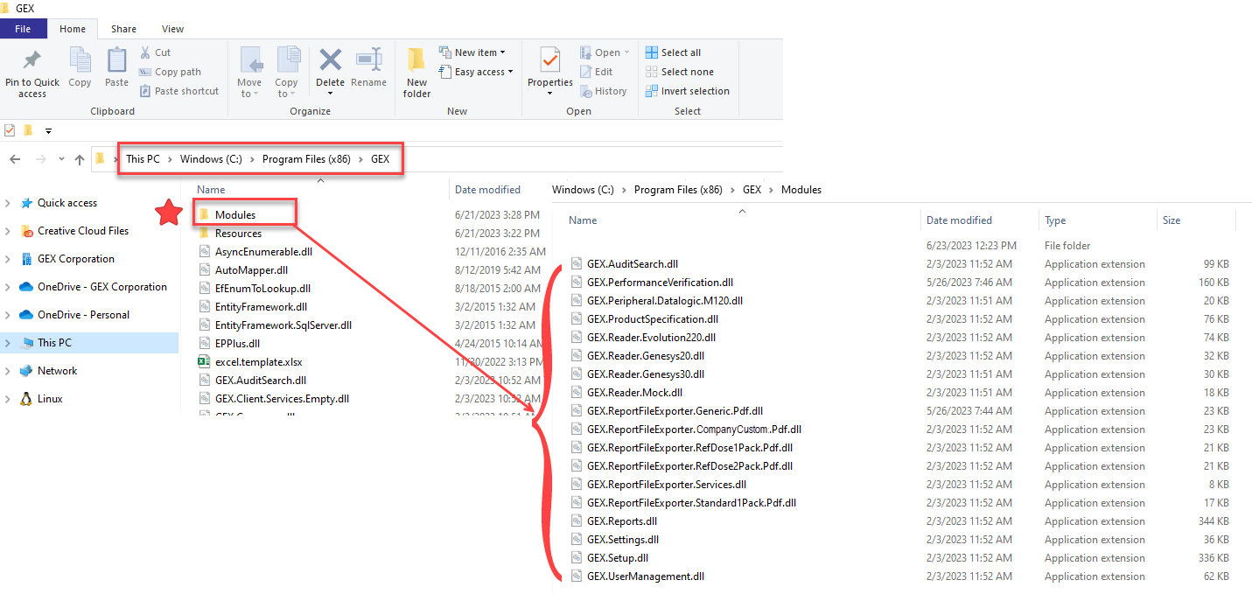Sort by Date modified in GEX folder list
Viewport: 1252px width, 594px height.
click(x=487, y=190)
